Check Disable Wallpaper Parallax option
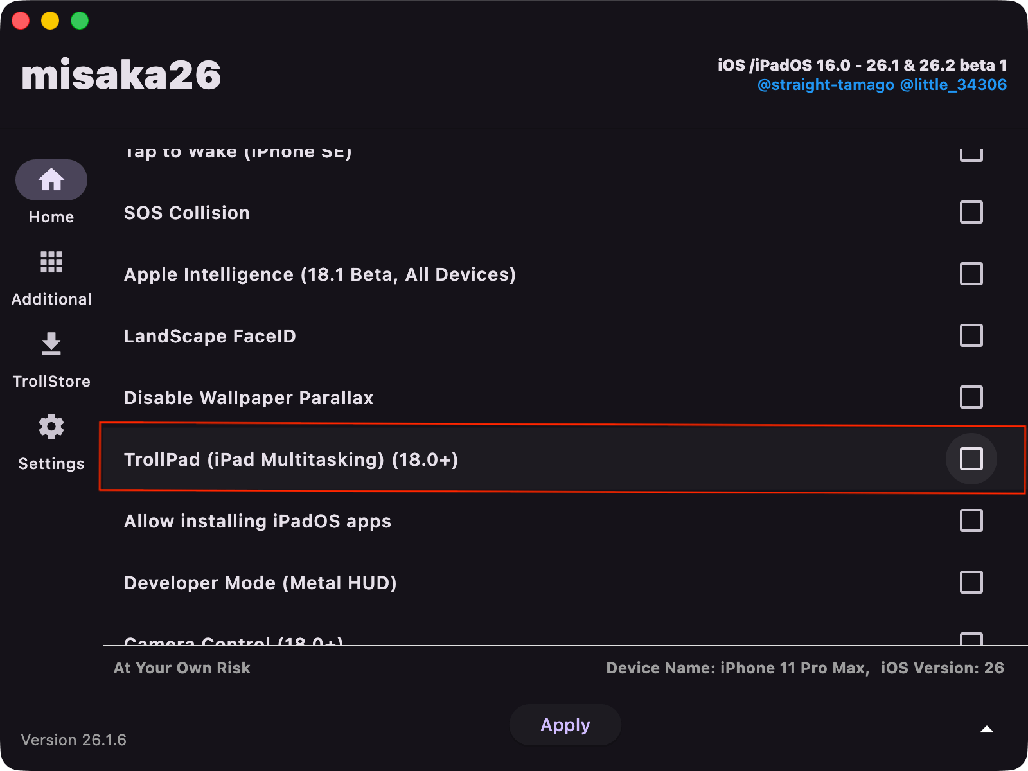1028x771 pixels. 971,397
